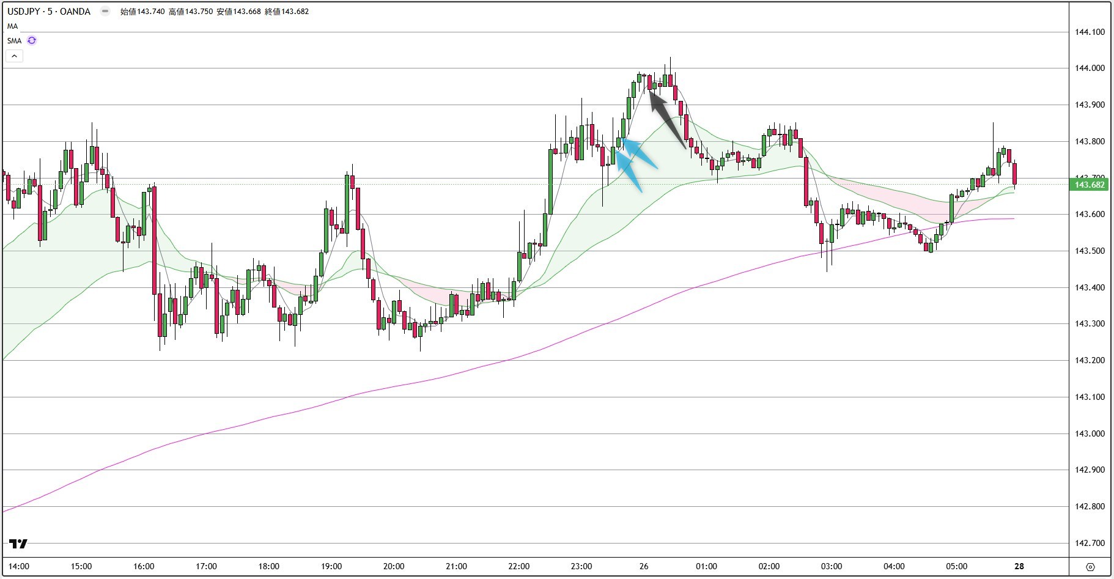1114x579 pixels.
Task: Click the 終値 143.682 close value
Action: pyautogui.click(x=287, y=11)
